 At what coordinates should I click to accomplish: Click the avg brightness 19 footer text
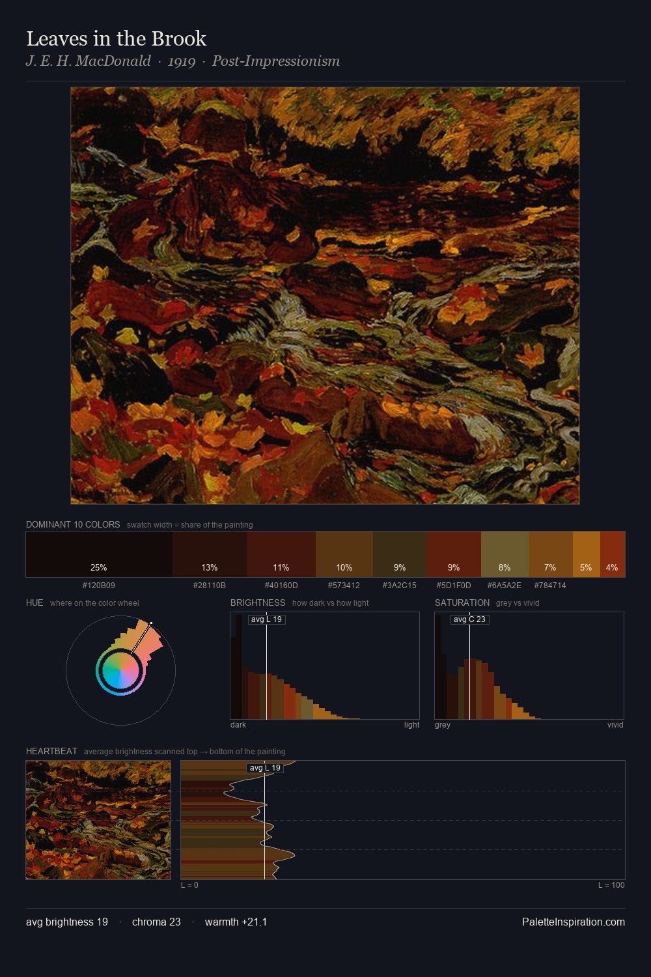pos(67,922)
